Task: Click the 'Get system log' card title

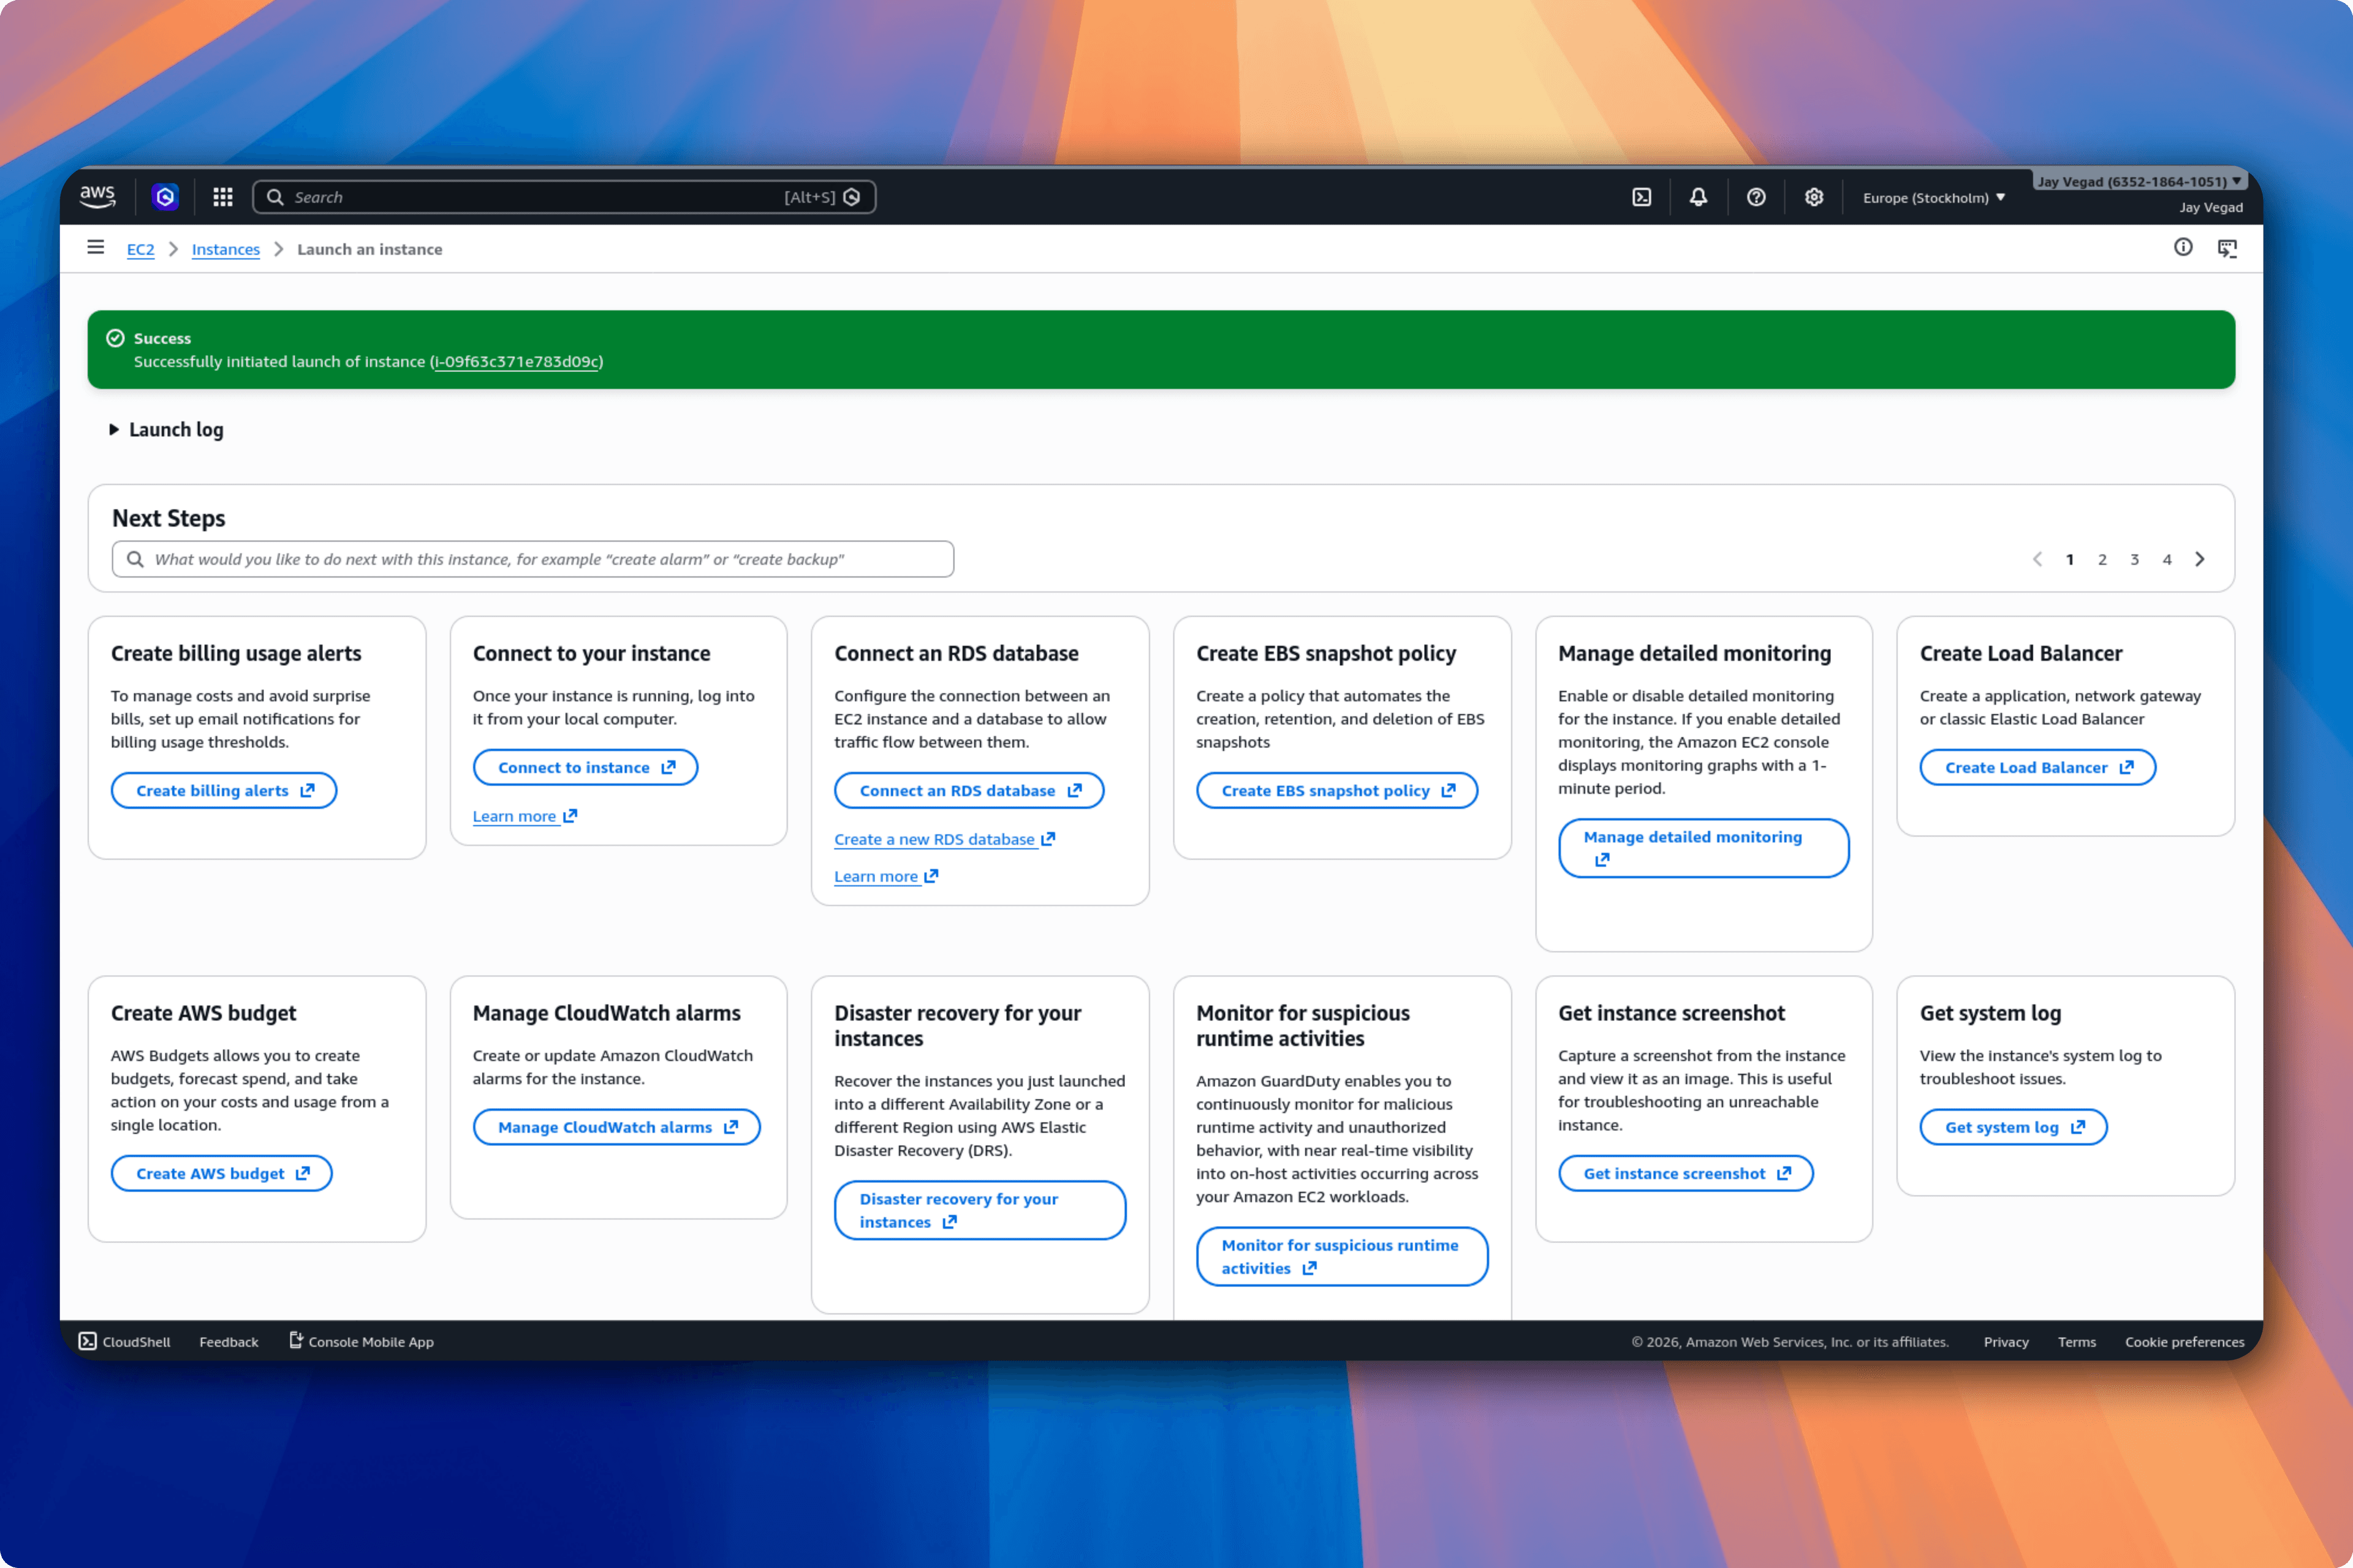Action: coord(1991,1014)
